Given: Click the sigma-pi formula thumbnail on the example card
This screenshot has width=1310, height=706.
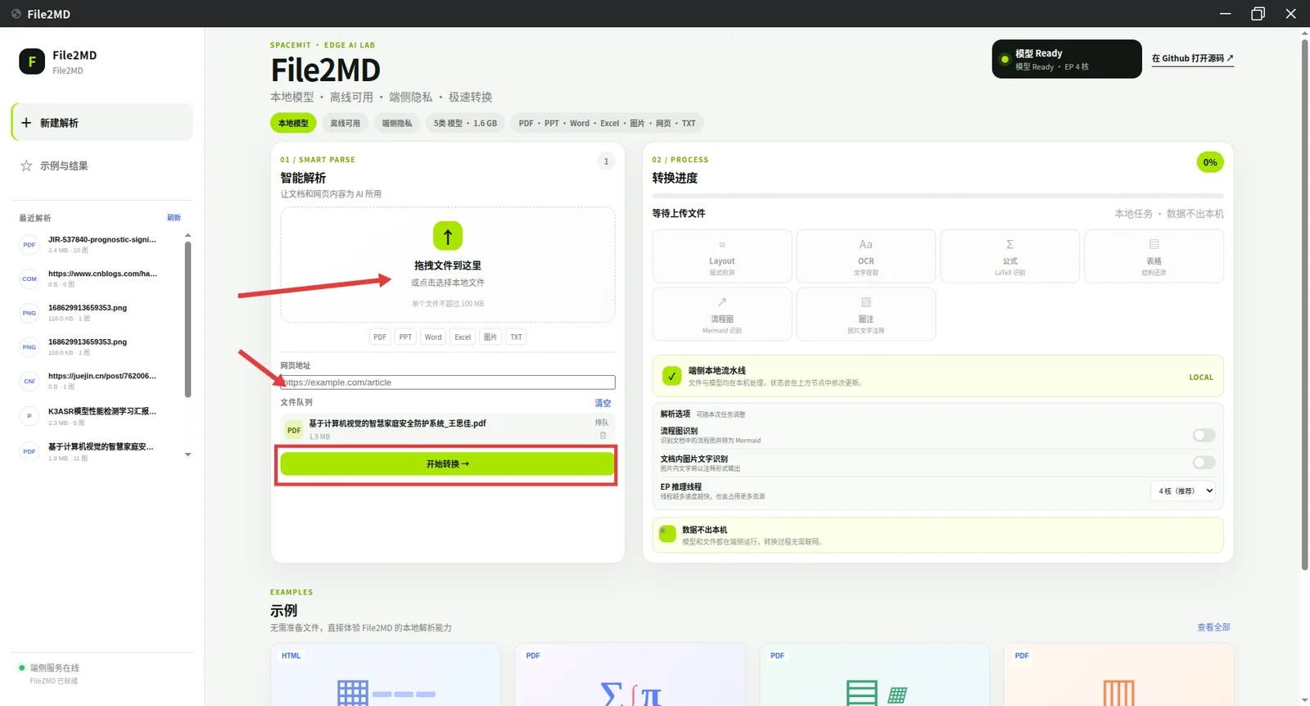Looking at the screenshot, I should coord(630,695).
